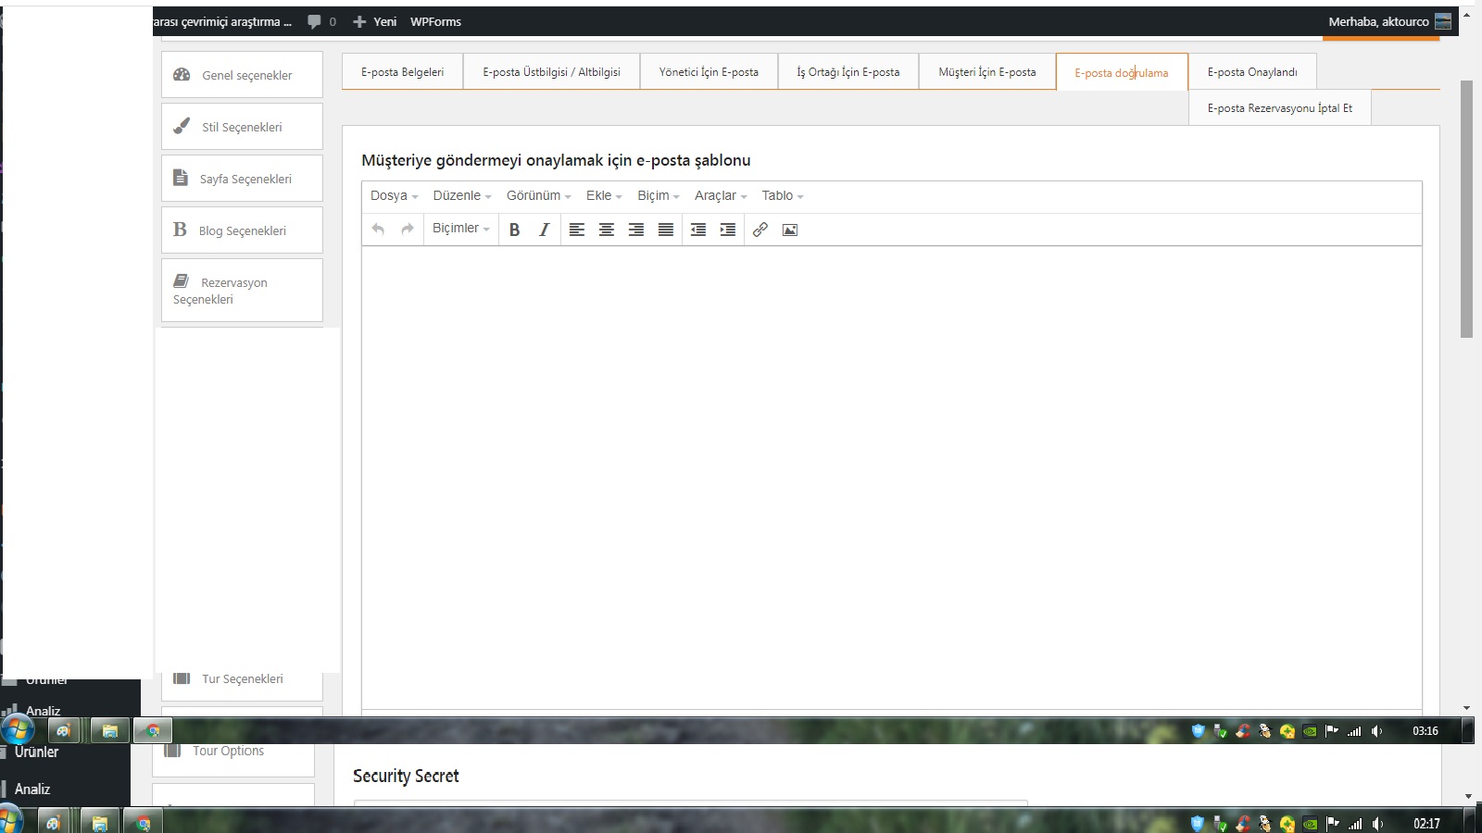Image resolution: width=1482 pixels, height=833 pixels.
Task: Justify the text
Action: coord(665,230)
